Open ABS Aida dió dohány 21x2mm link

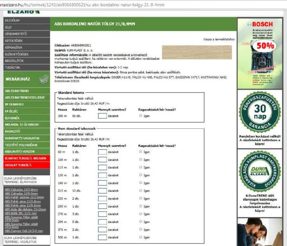coord(25,209)
